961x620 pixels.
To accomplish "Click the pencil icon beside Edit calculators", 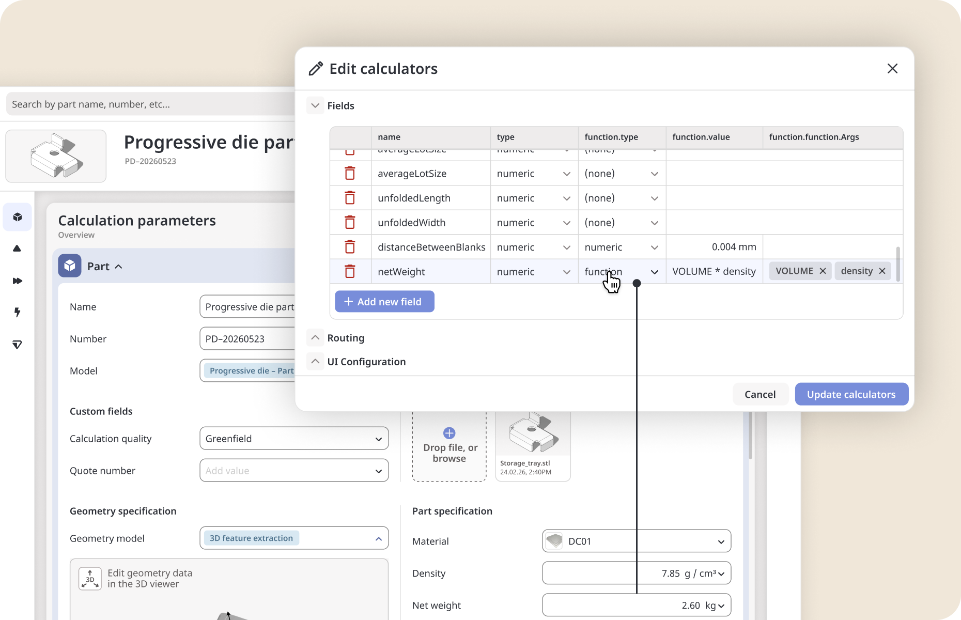I will 316,69.
